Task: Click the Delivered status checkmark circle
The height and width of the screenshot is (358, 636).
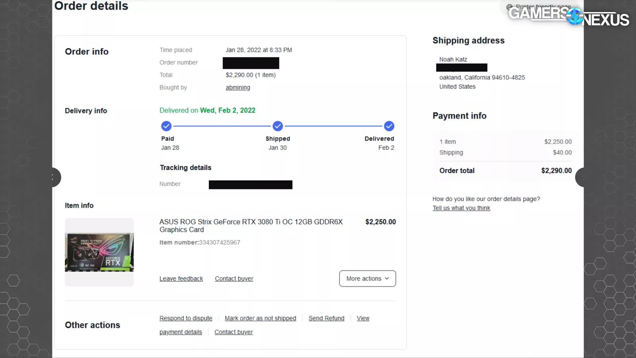Action: pos(389,126)
